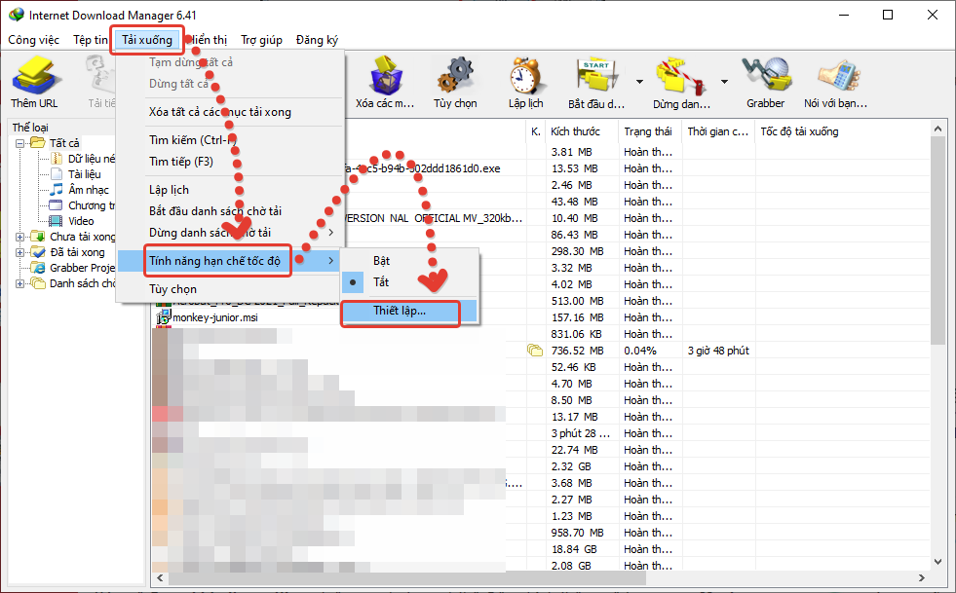Choose Tìm tiếp (F3) menu entry
Screen dimensions: 956x593
[x=229, y=162]
